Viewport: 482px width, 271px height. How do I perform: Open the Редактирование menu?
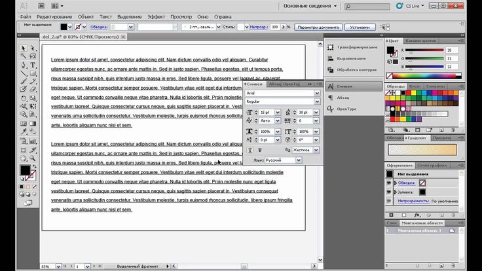point(54,16)
